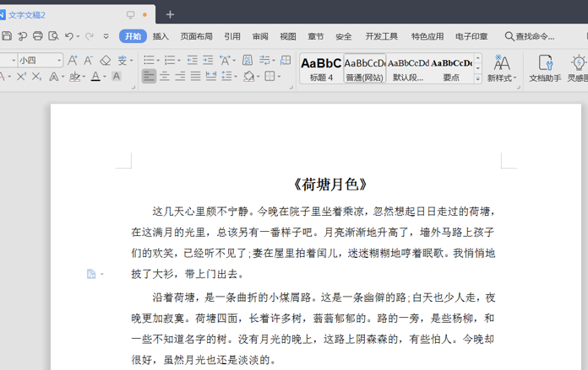The height and width of the screenshot is (370, 588).
Task: Select the 文字文稿2 document tab
Action: 26,15
